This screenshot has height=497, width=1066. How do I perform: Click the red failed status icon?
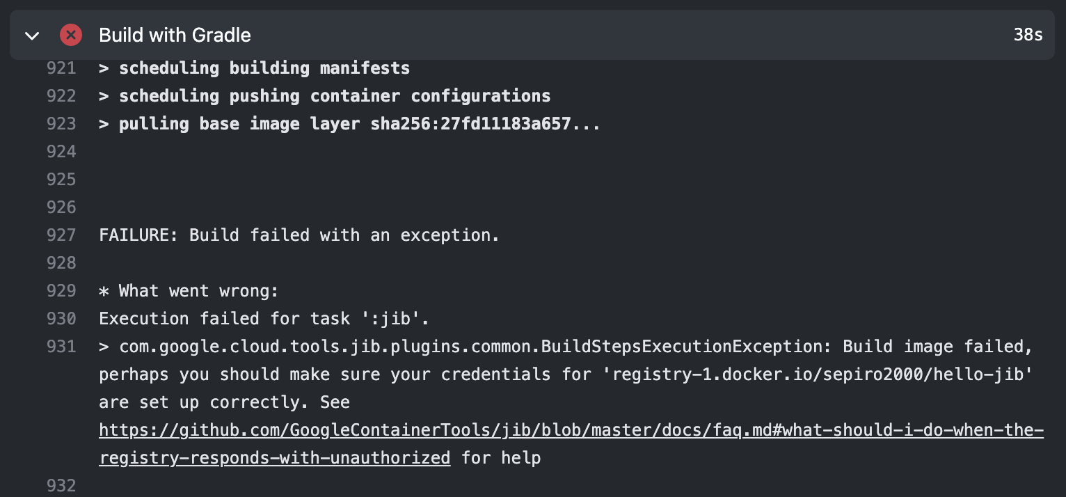pos(71,35)
